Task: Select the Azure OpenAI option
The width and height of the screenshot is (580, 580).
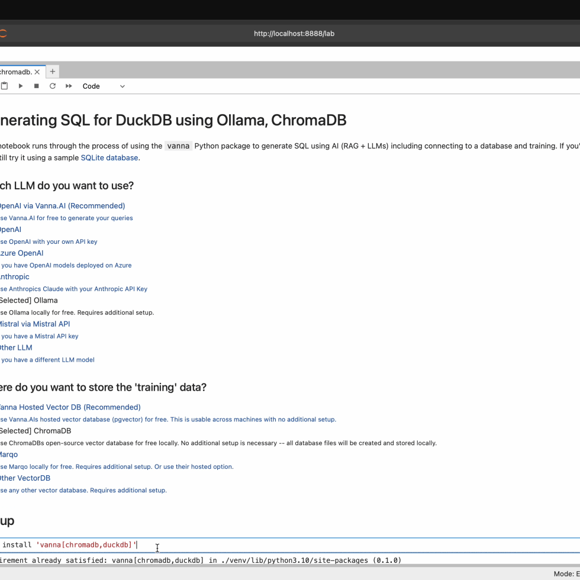Action: point(21,253)
